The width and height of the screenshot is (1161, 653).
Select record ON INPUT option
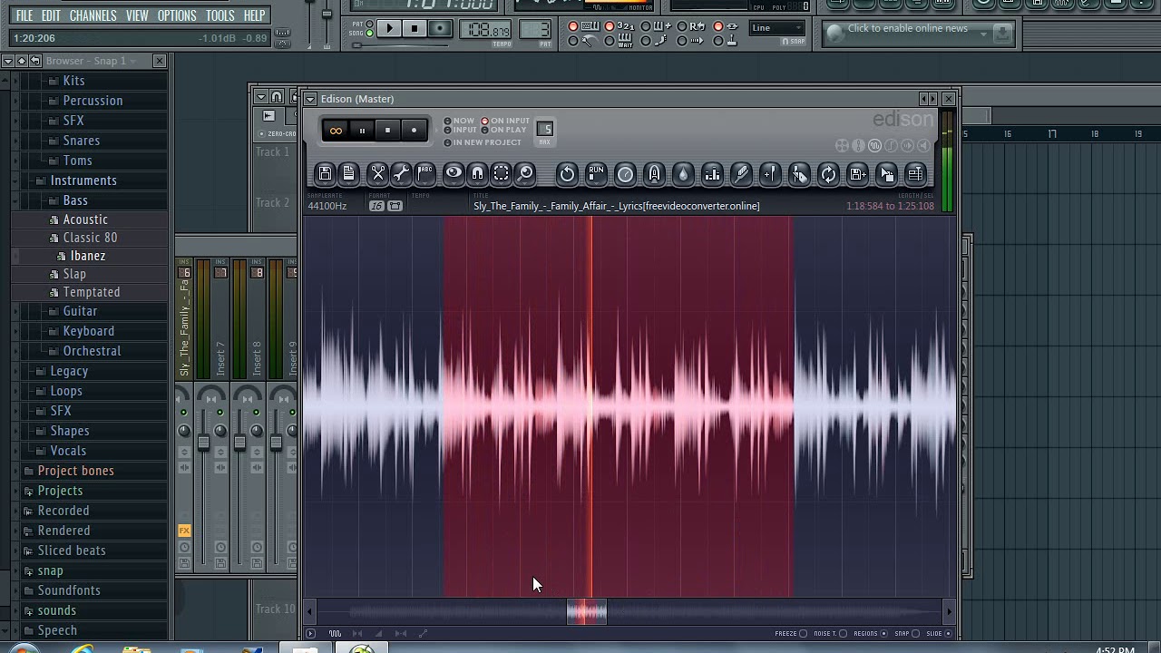coord(505,121)
